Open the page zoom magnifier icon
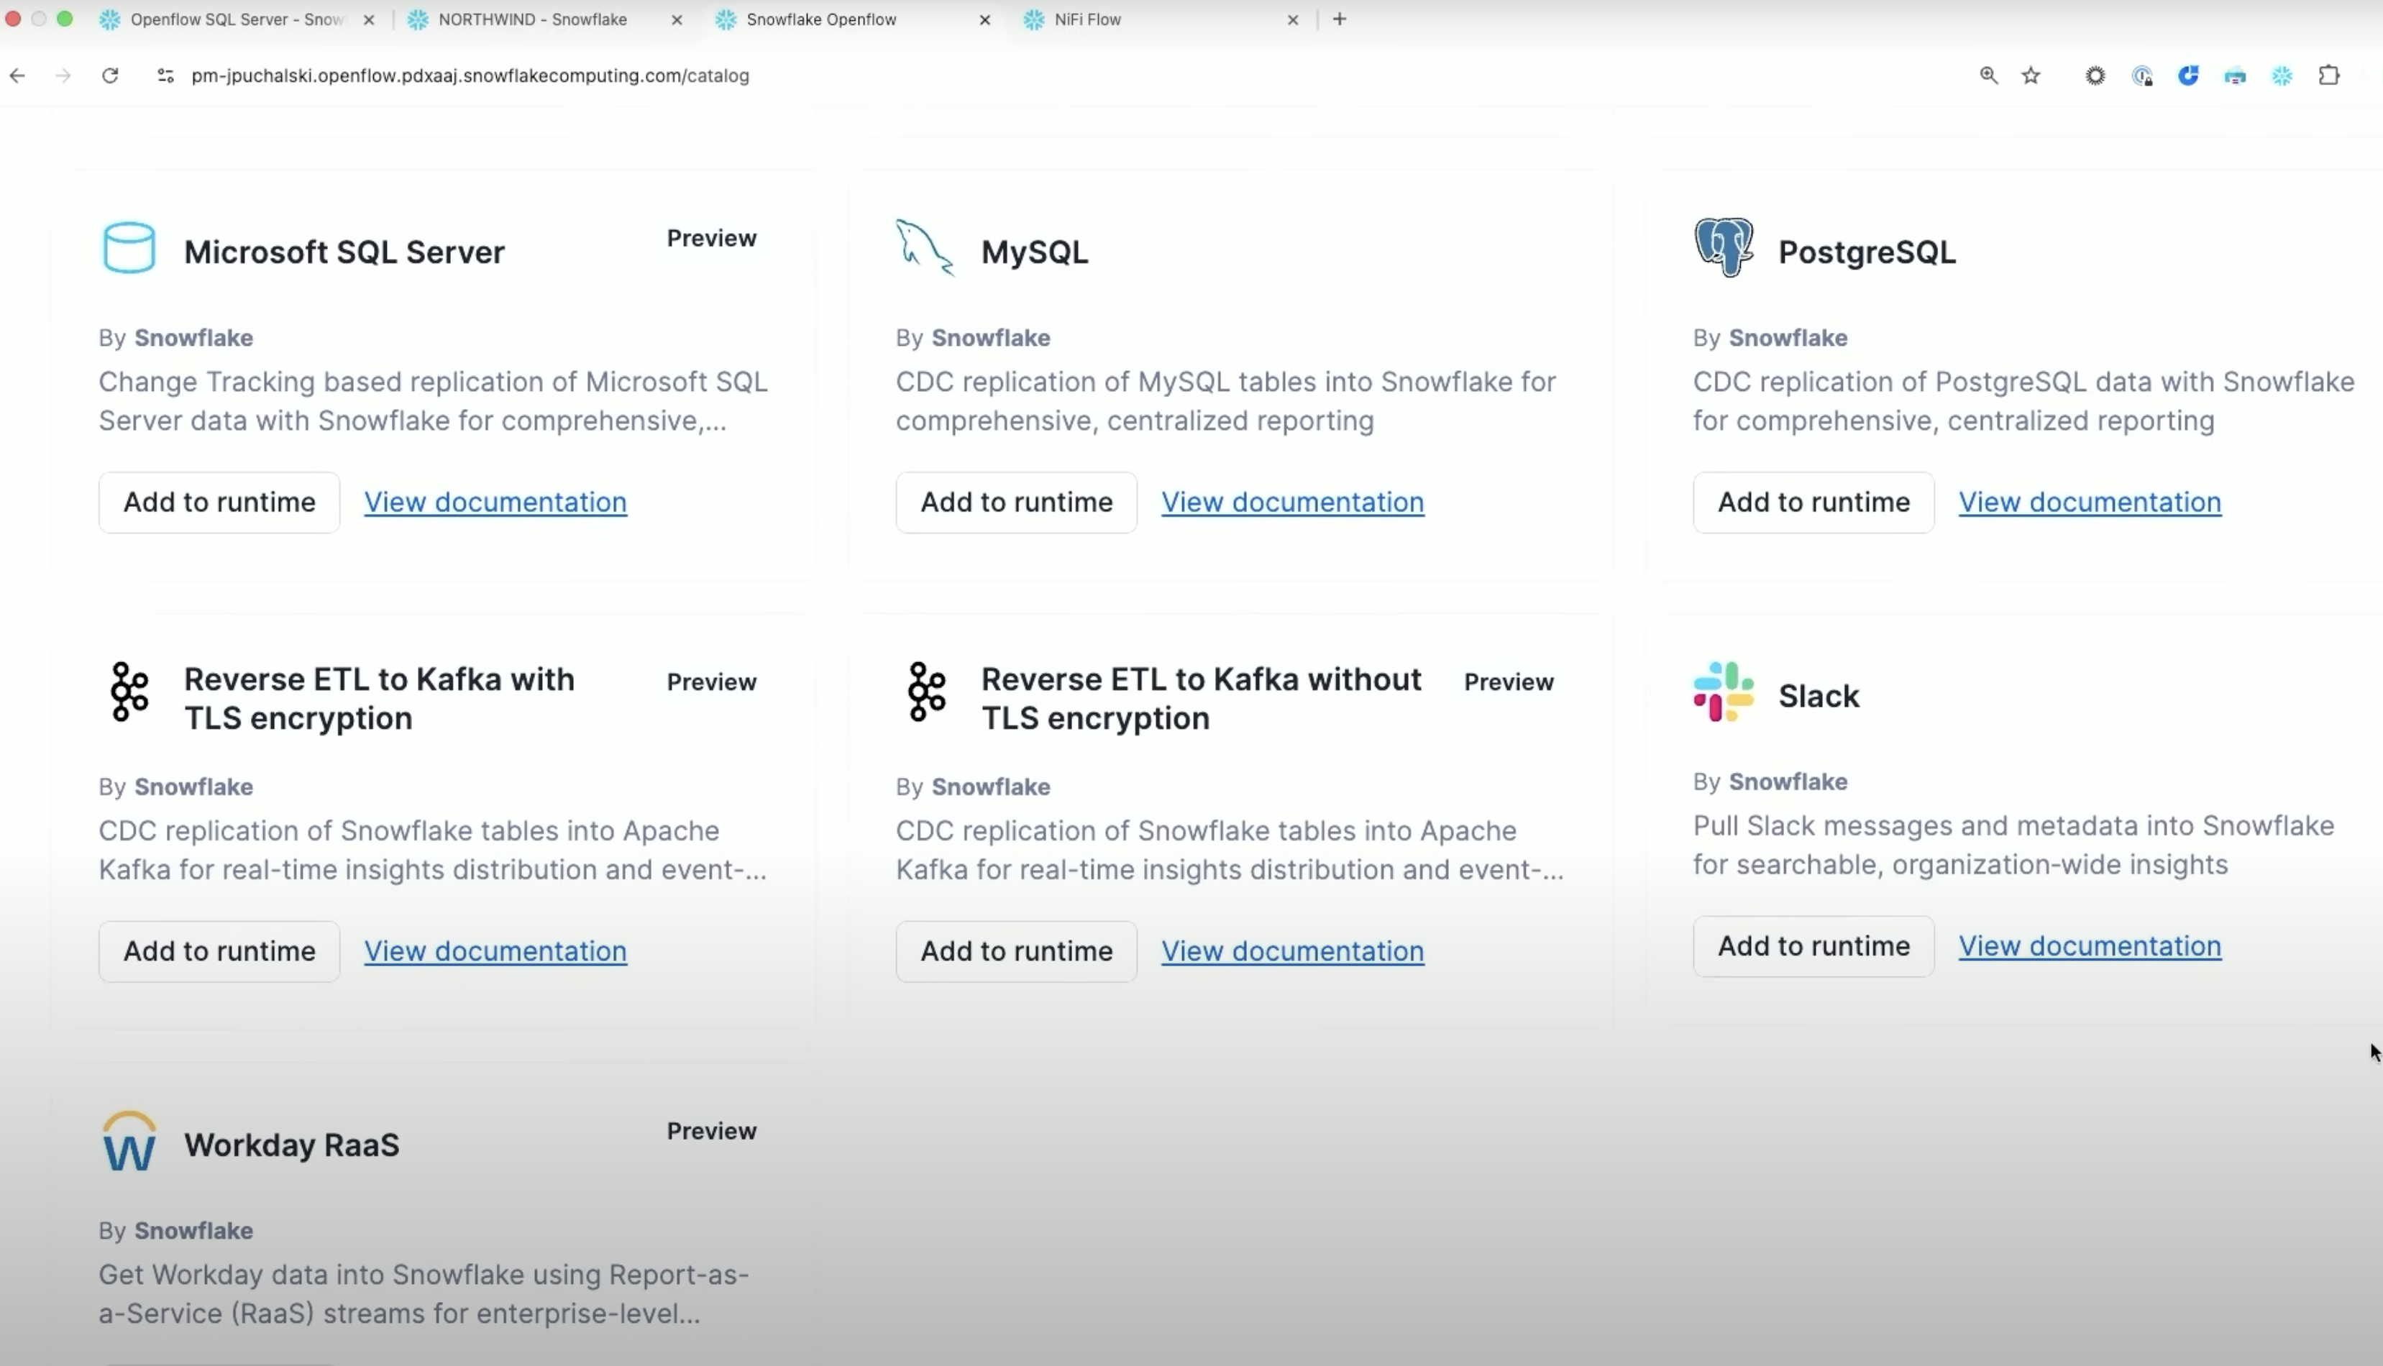 pos(1988,76)
